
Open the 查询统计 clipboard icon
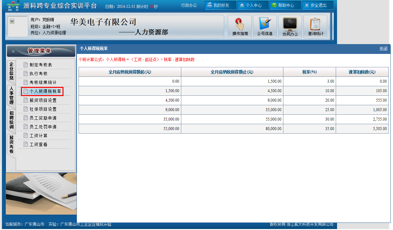click(315, 27)
